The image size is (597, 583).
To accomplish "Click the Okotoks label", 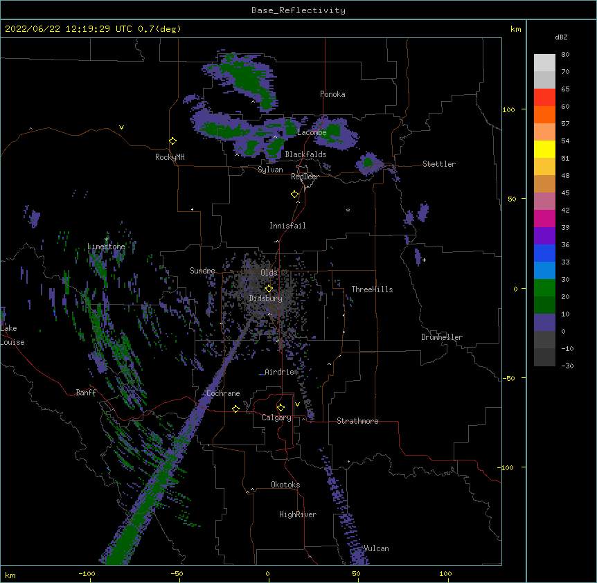I will pyautogui.click(x=285, y=485).
